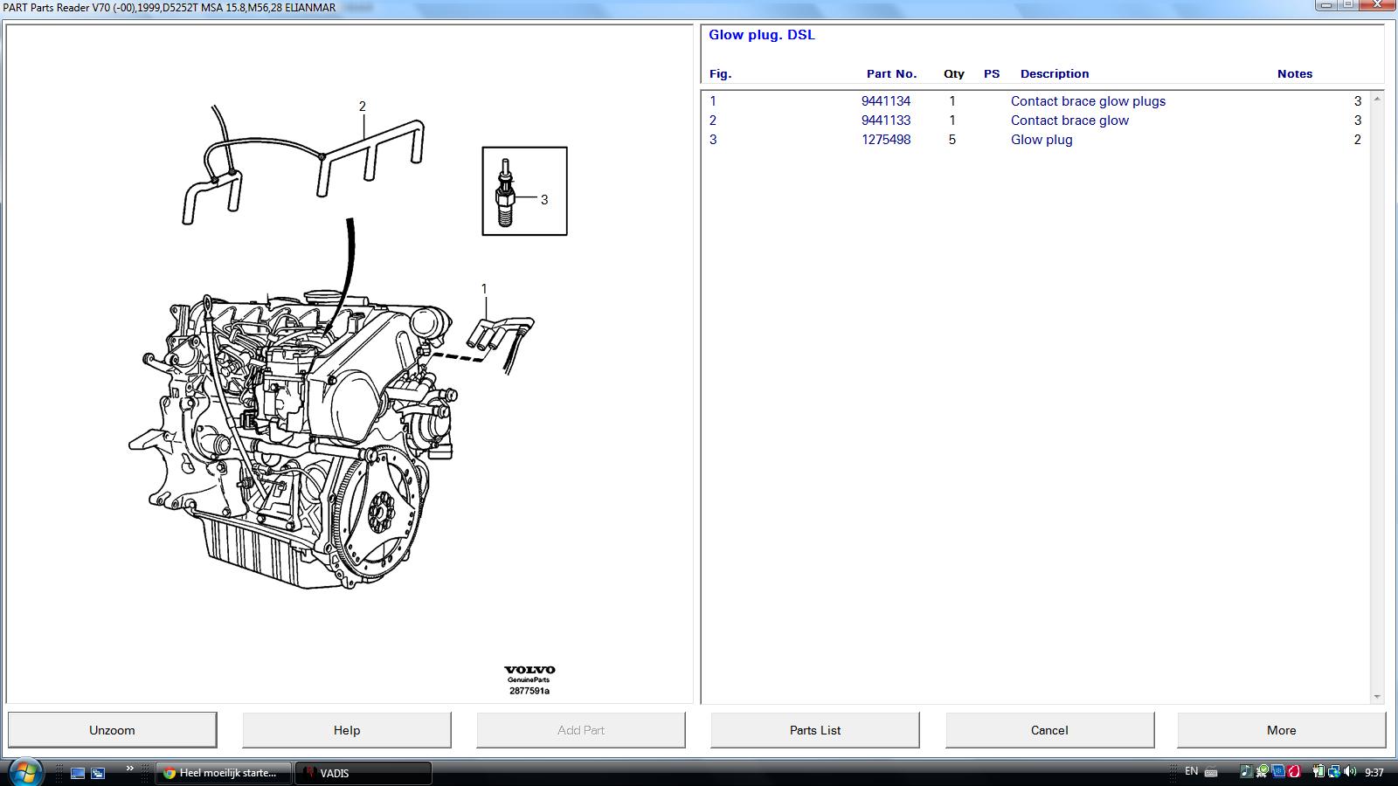
Task: Open the Parts List
Action: [x=814, y=730]
